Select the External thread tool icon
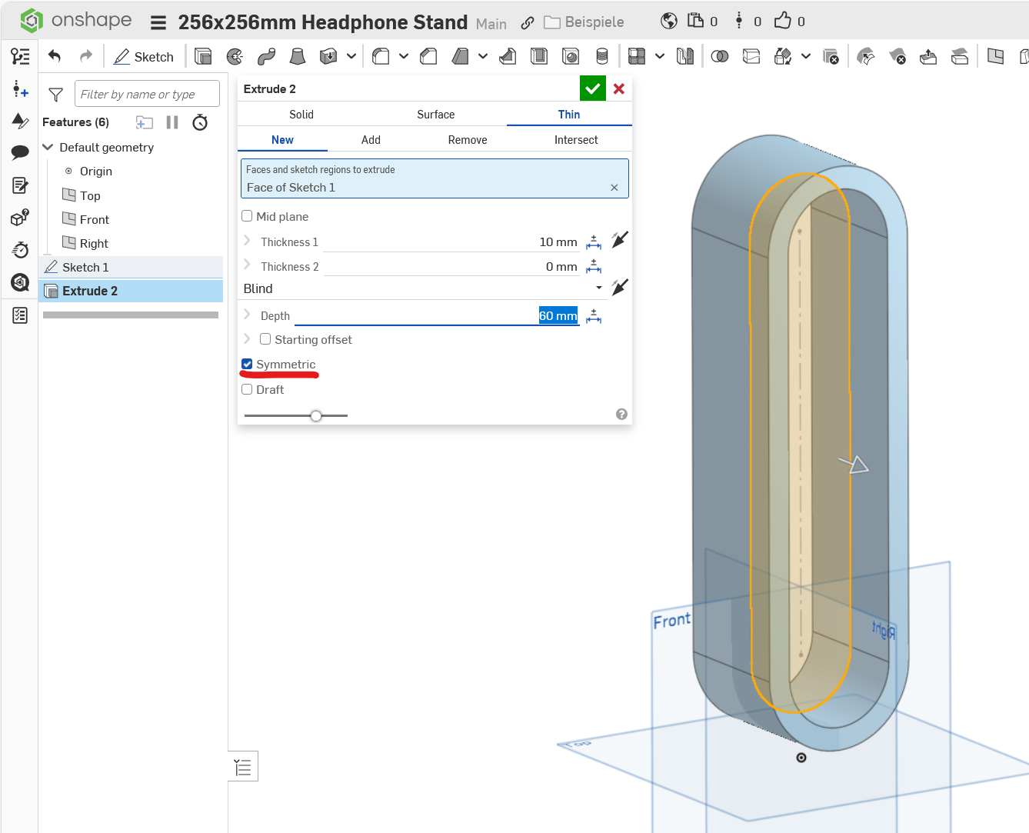This screenshot has height=833, width=1029. click(x=602, y=56)
